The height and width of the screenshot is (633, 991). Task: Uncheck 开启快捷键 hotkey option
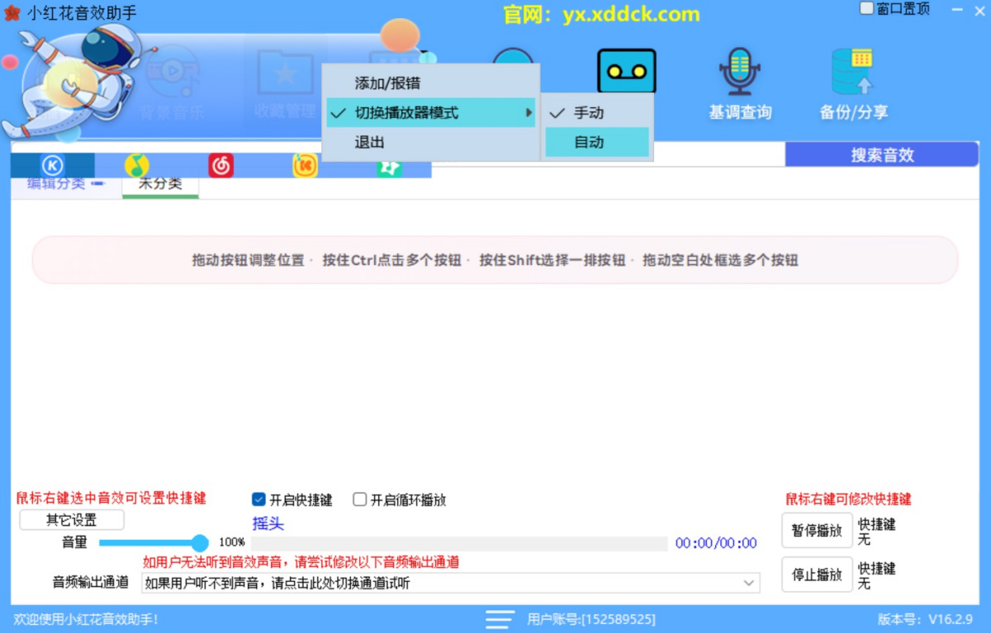(258, 498)
